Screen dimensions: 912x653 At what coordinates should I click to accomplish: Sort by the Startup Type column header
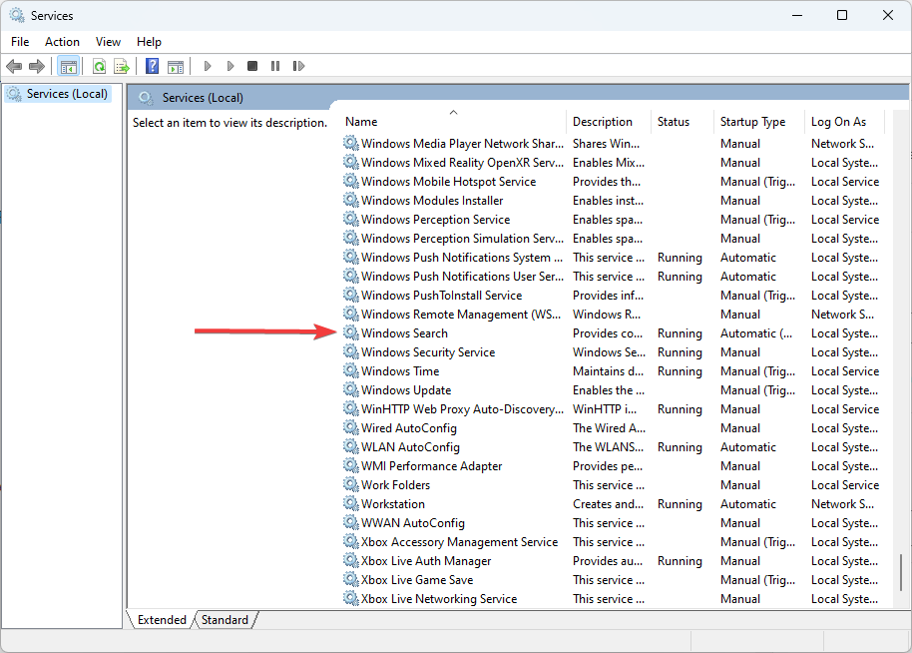(x=759, y=122)
